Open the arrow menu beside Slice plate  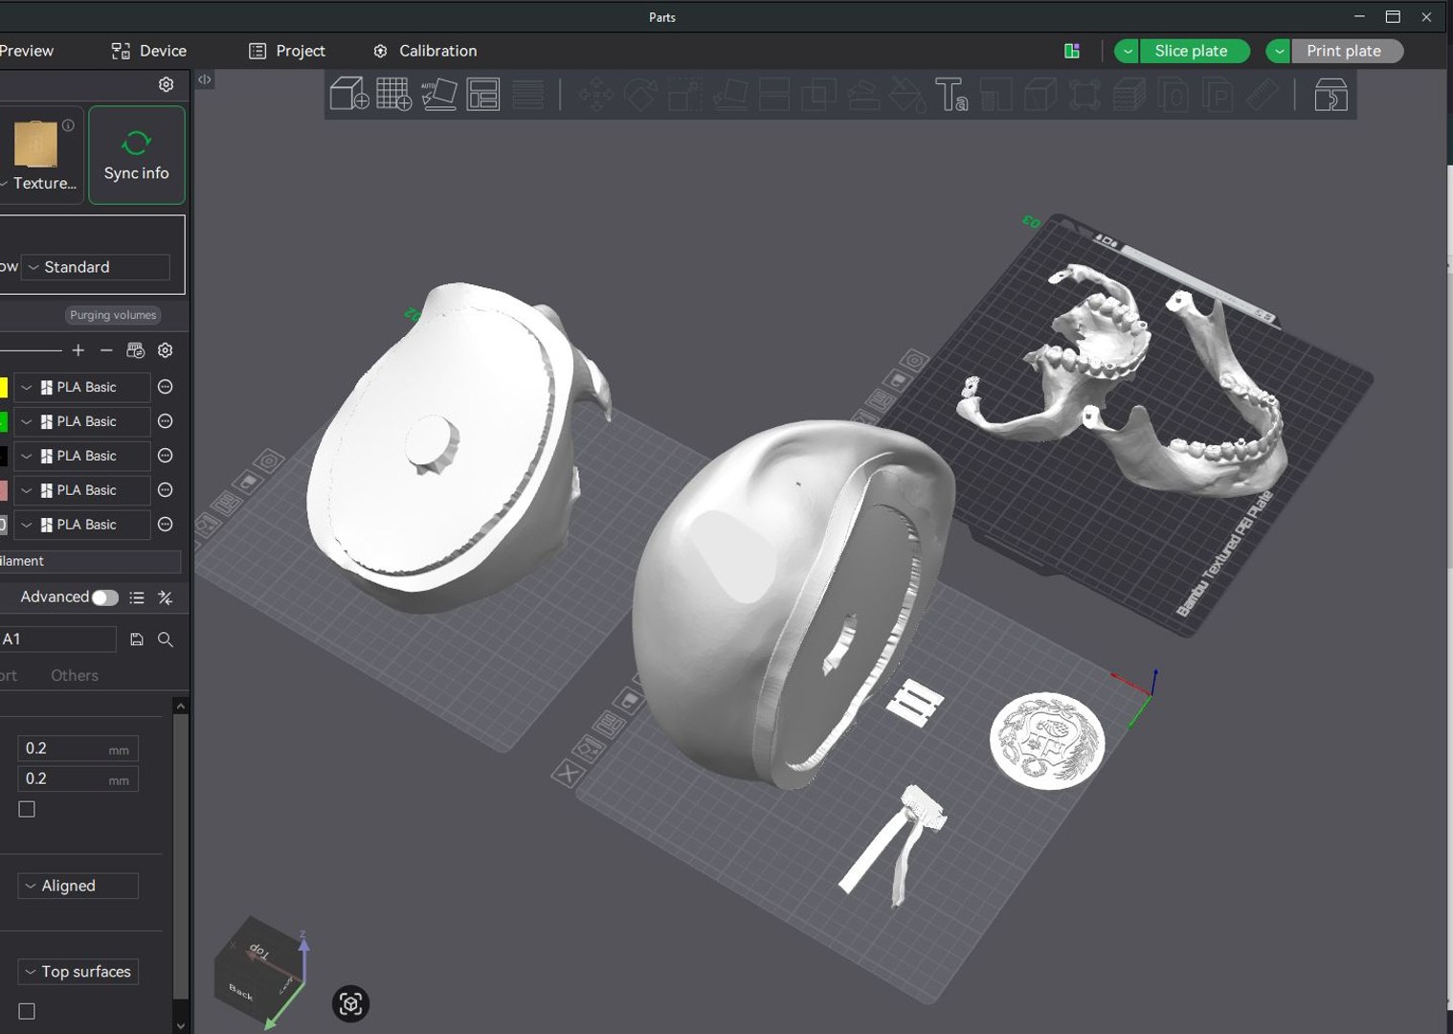(1127, 51)
